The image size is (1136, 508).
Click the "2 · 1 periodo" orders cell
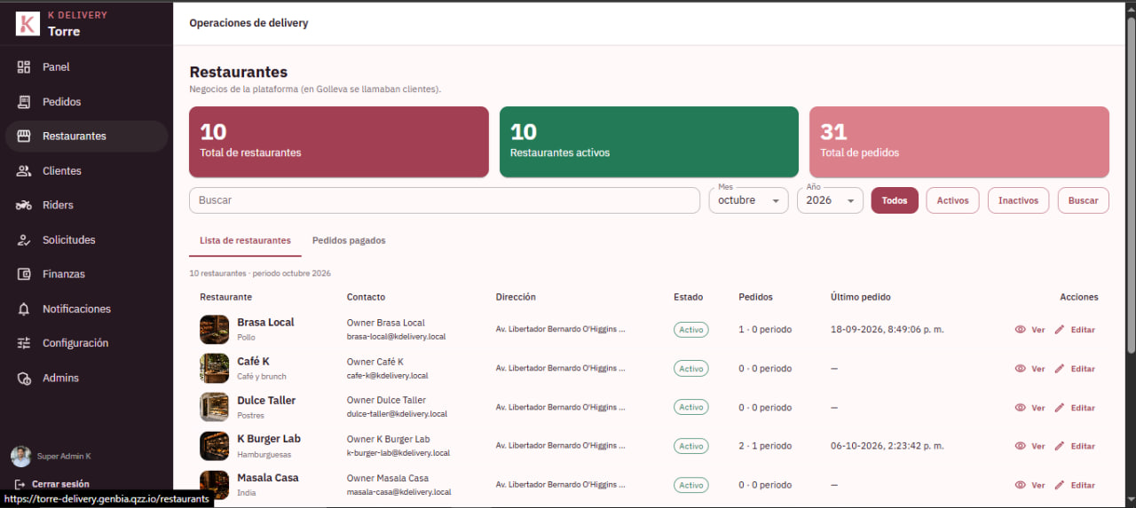[x=765, y=446]
